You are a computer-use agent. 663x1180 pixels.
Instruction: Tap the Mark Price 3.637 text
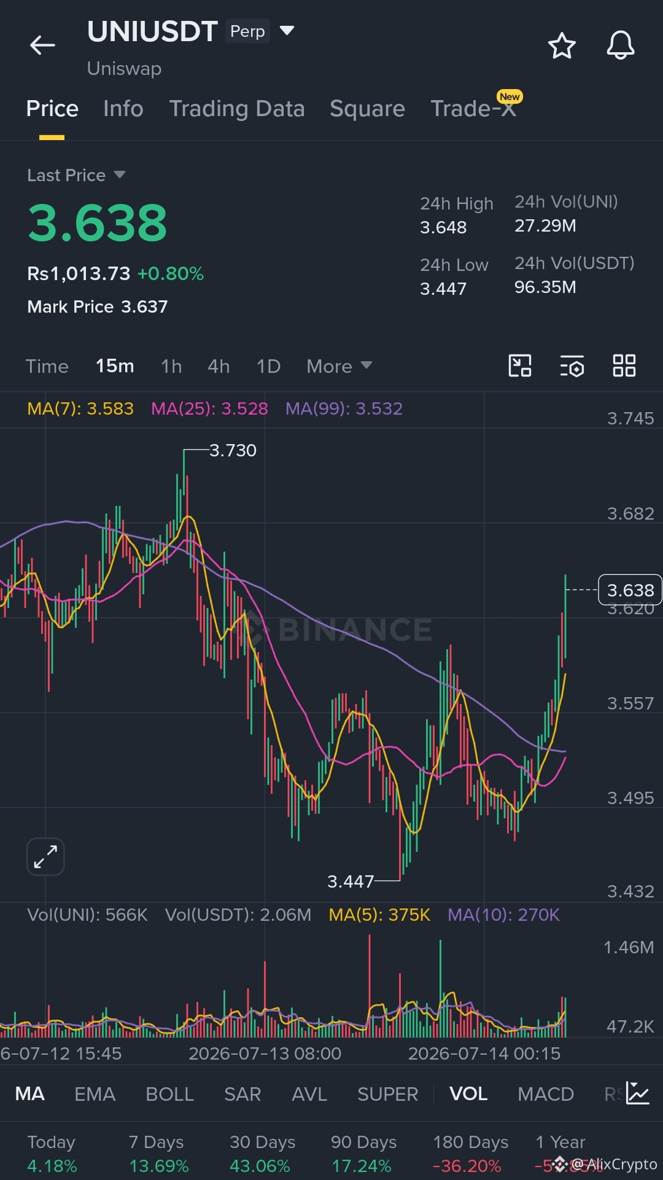(98, 307)
